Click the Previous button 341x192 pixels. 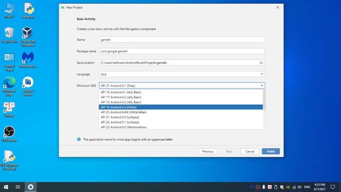click(x=208, y=151)
